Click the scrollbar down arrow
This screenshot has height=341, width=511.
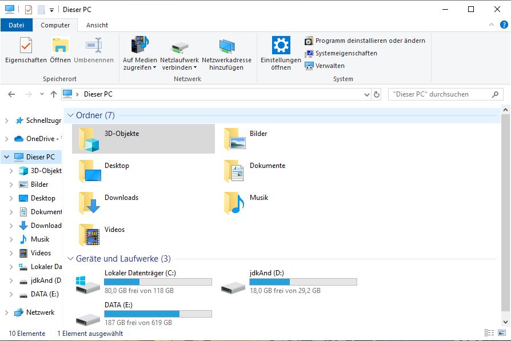point(505,322)
